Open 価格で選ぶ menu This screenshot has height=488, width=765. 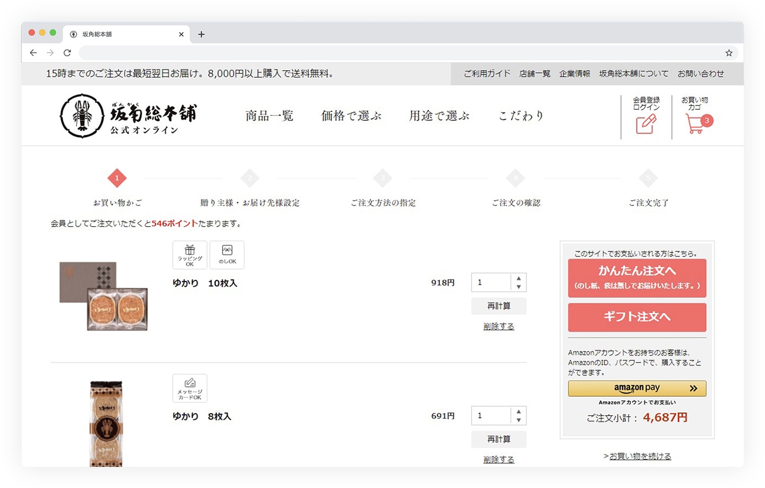351,116
